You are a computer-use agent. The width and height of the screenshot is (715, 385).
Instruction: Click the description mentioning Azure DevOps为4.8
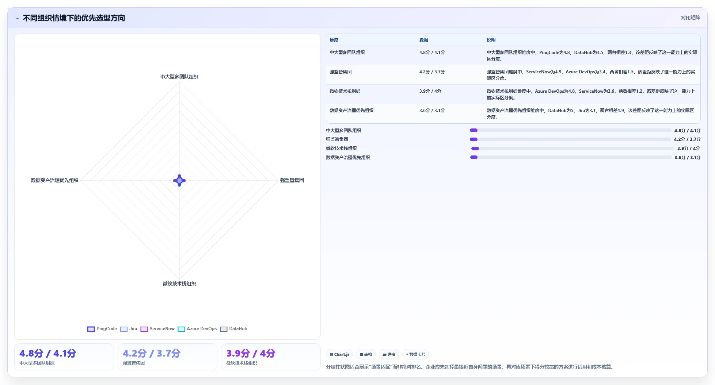click(592, 95)
